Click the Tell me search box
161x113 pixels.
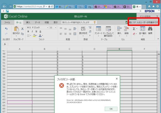pyautogui.click(x=79, y=22)
